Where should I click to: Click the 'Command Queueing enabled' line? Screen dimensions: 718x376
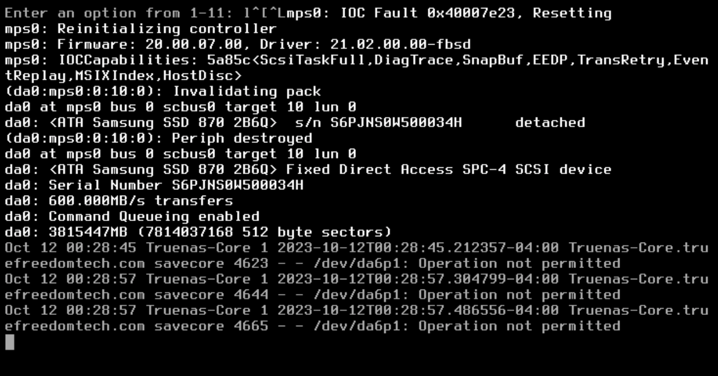(x=132, y=216)
